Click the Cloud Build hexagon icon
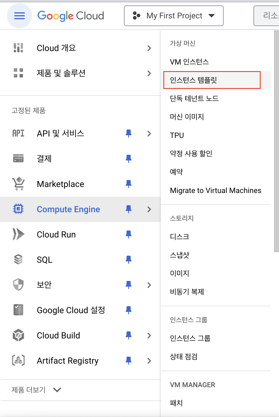Image resolution: width=279 pixels, height=417 pixels. pyautogui.click(x=18, y=335)
